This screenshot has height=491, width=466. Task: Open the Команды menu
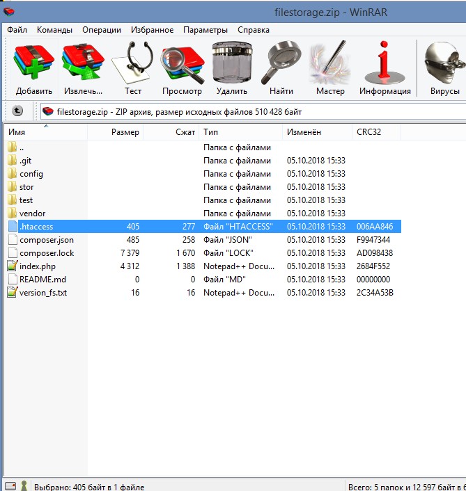(54, 30)
